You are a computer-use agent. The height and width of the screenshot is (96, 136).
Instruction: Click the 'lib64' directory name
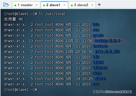click(98, 62)
